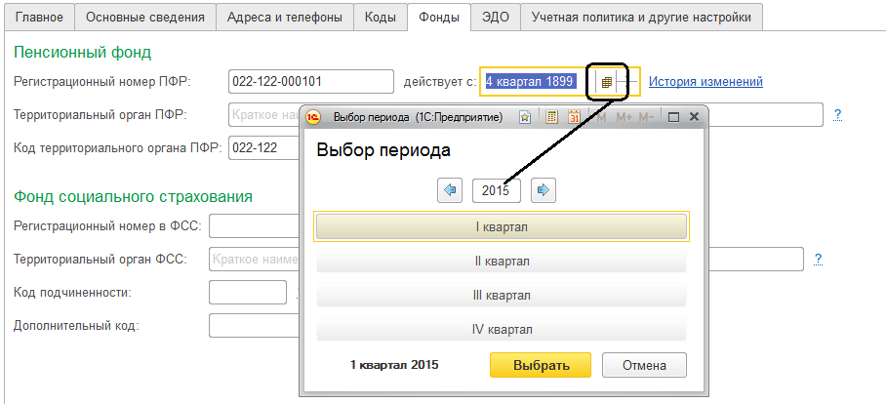Viewport: 886px width, 404px height.
Task: Select IV квартал
Action: 502,330
